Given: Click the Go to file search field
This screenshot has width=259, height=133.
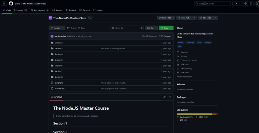Looking at the screenshot, I should 127,28.
